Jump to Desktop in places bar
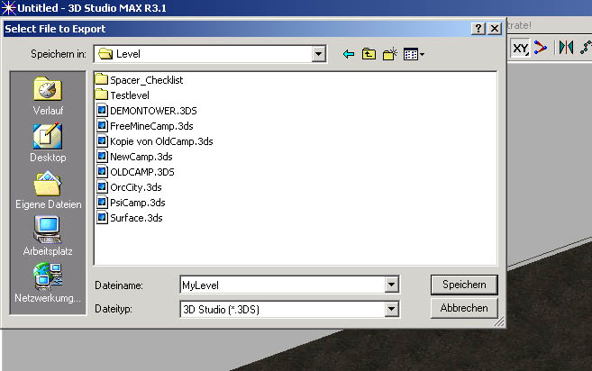Viewport: 592px width, 371px height. click(48, 143)
